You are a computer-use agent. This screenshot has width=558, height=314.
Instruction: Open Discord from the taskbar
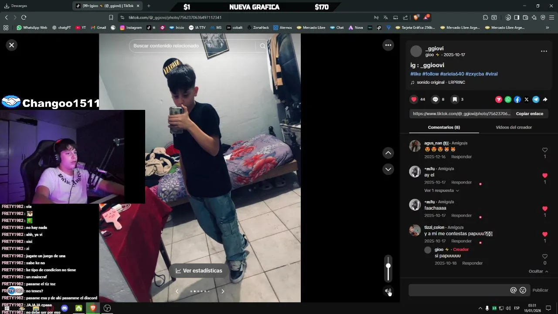point(65,308)
